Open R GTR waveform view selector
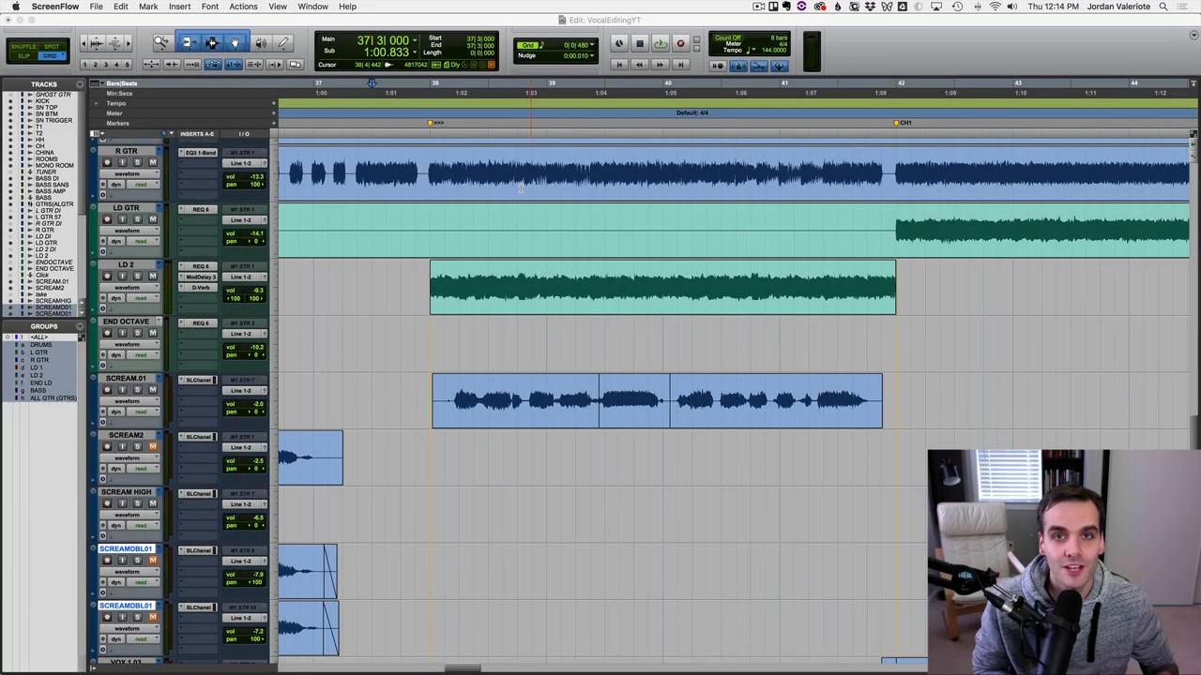Viewport: 1201px width, 675px height. [x=130, y=174]
